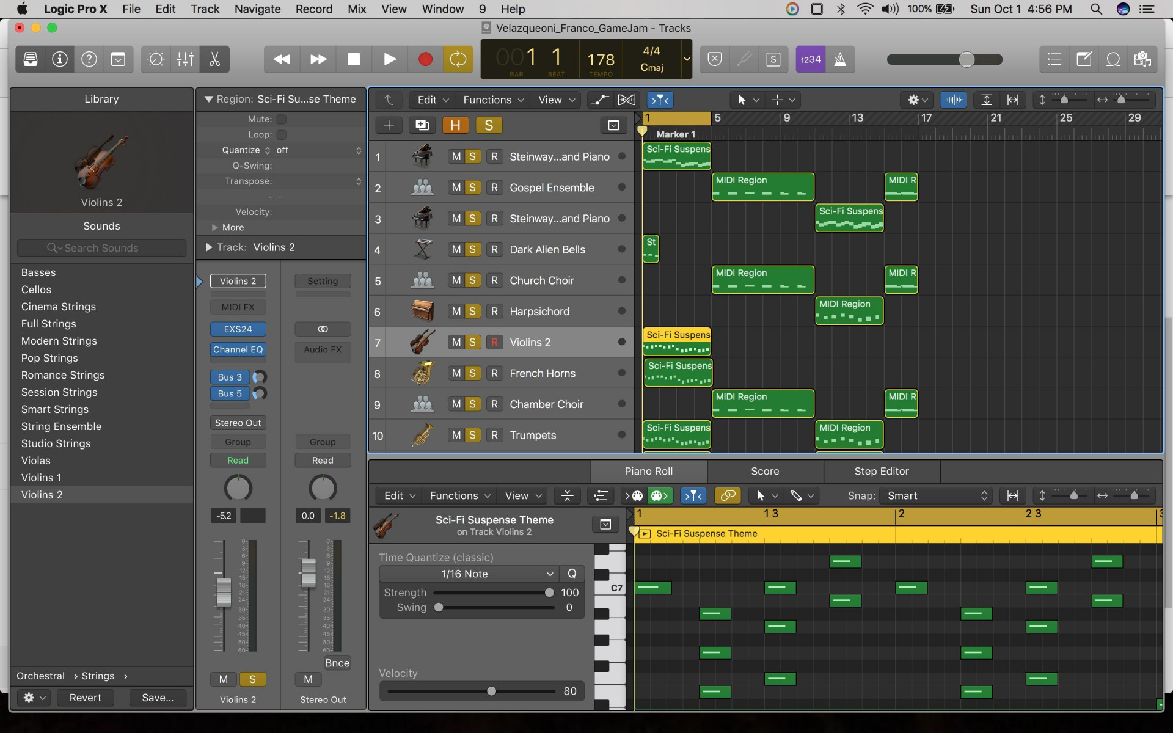Open the Snap Smart dropdown
This screenshot has width=1173, height=733.
(937, 495)
